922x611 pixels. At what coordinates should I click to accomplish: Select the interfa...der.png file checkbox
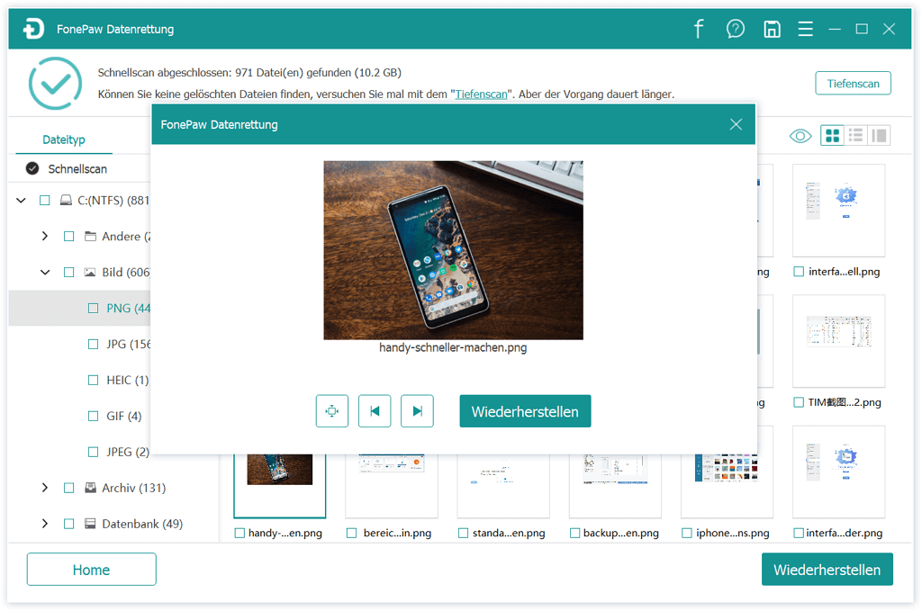pos(799,534)
